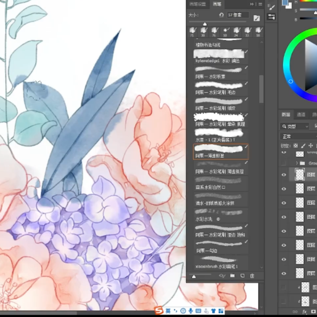The height and width of the screenshot is (317, 317).
Task: Click the foreground blue color swatch
Action: click(x=285, y=3)
